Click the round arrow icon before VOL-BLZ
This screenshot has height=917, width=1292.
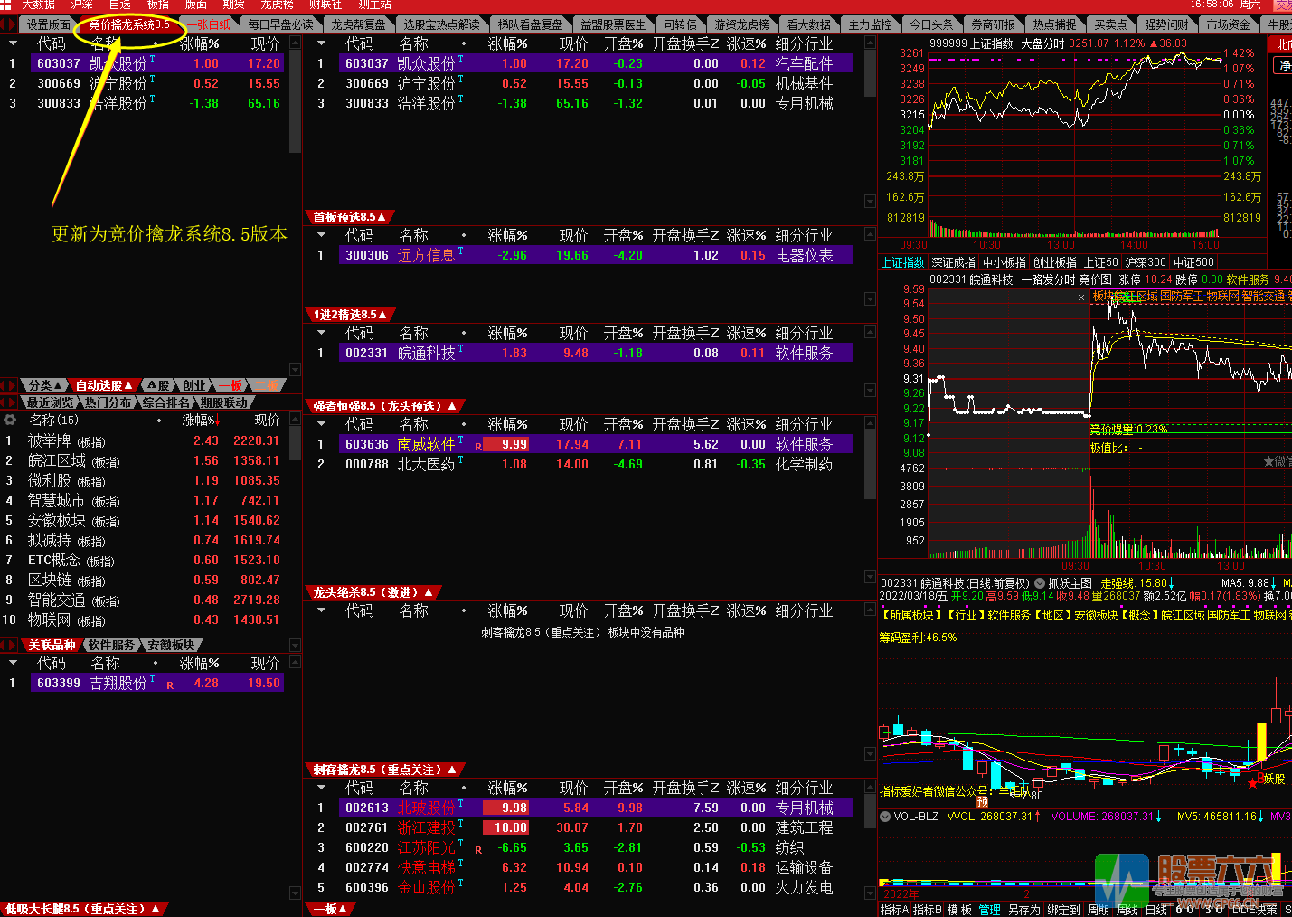[x=885, y=817]
